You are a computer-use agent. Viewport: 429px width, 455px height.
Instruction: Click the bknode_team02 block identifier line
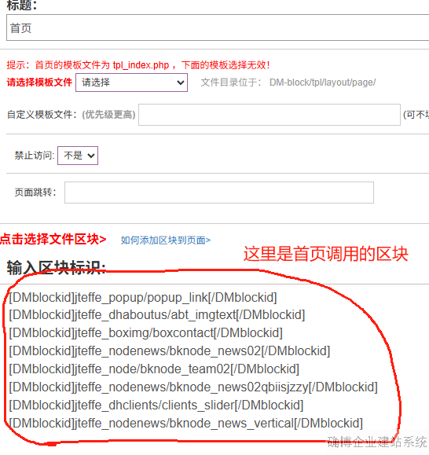tap(154, 369)
